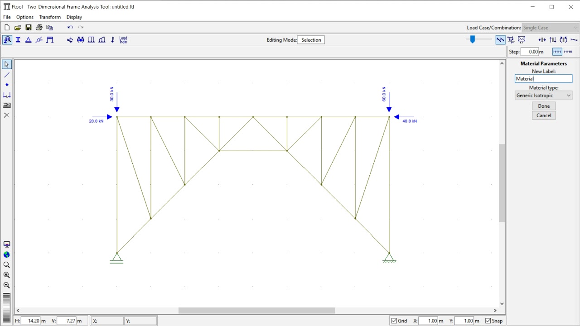This screenshot has width=580, height=326.
Task: Open Nodal Forces icon
Action: click(70, 40)
